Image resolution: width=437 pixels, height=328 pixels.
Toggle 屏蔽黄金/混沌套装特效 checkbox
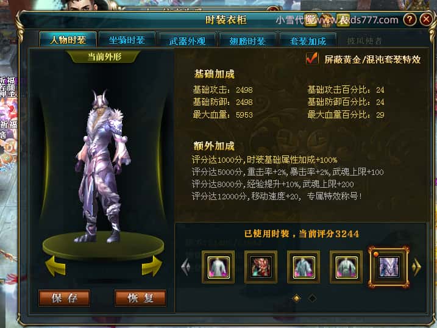pyautogui.click(x=312, y=59)
